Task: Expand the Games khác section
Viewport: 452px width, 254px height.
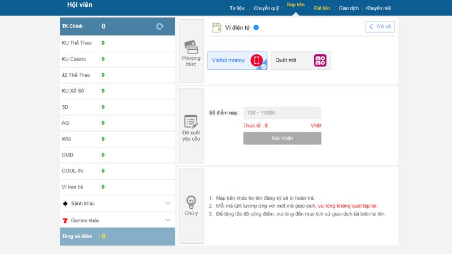Action: (x=167, y=220)
